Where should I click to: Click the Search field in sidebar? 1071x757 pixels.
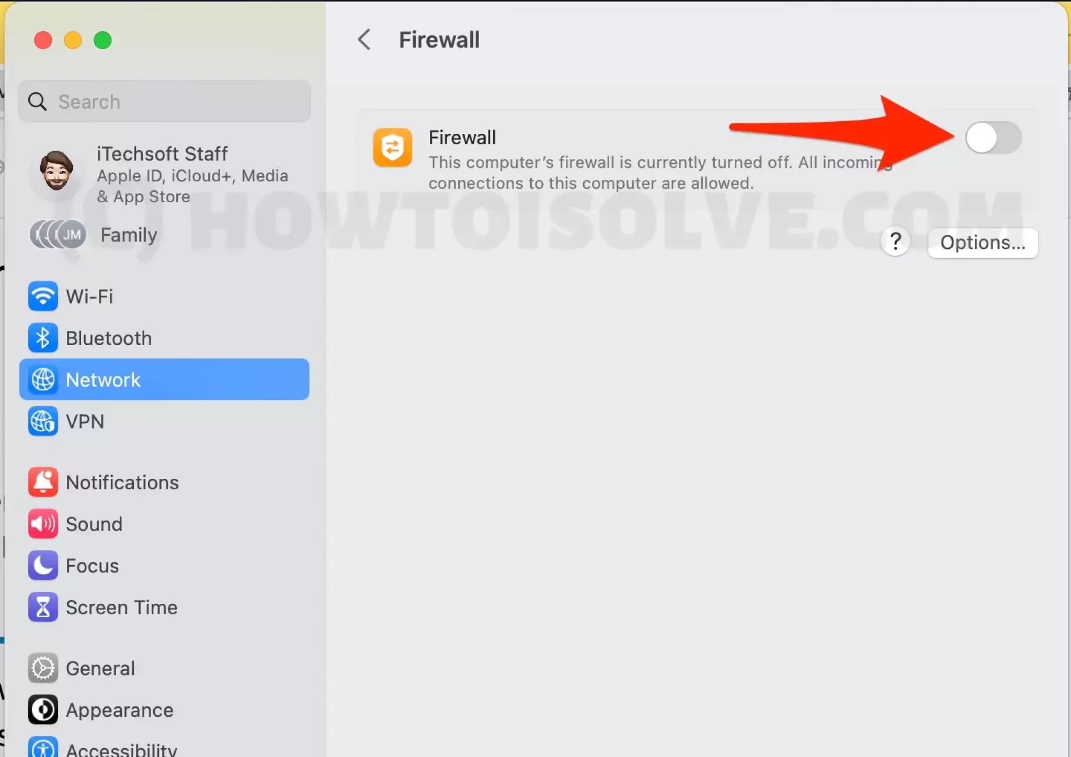[164, 101]
